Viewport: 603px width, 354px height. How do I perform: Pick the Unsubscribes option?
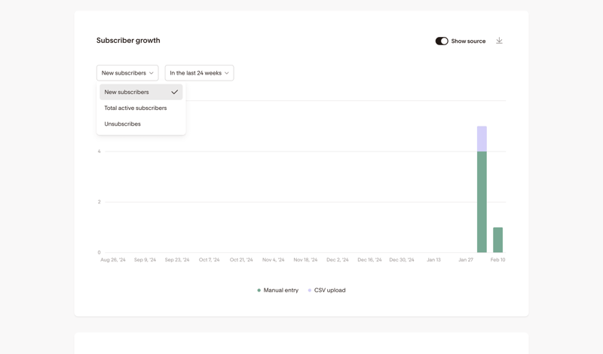pos(141,124)
